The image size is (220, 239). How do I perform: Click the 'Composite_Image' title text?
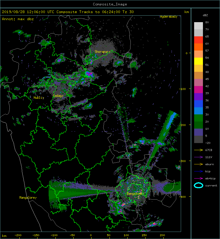click(110, 4)
